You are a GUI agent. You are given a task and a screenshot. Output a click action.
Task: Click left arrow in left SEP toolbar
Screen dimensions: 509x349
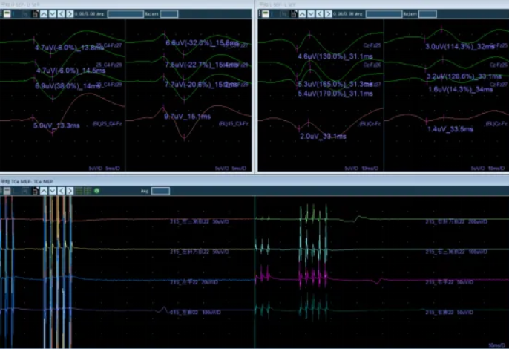click(x=61, y=13)
